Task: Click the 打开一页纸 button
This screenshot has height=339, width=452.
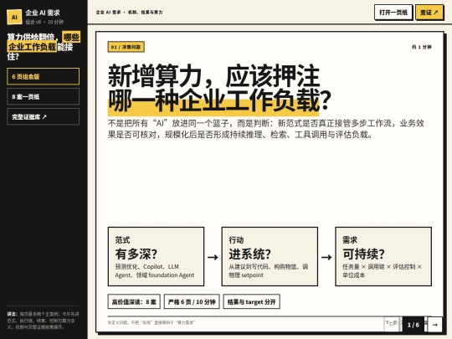Action: click(393, 13)
